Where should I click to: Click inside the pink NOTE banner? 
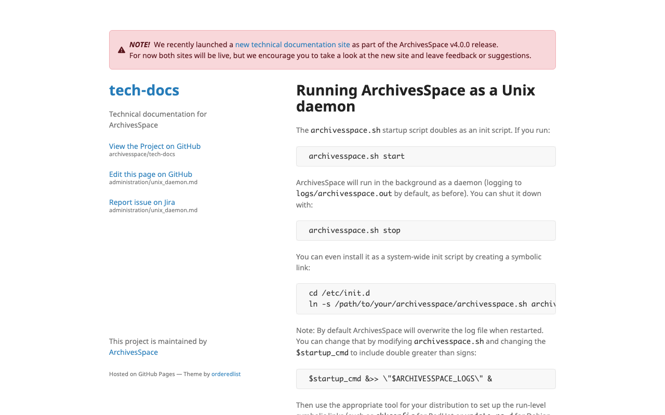pos(332,50)
